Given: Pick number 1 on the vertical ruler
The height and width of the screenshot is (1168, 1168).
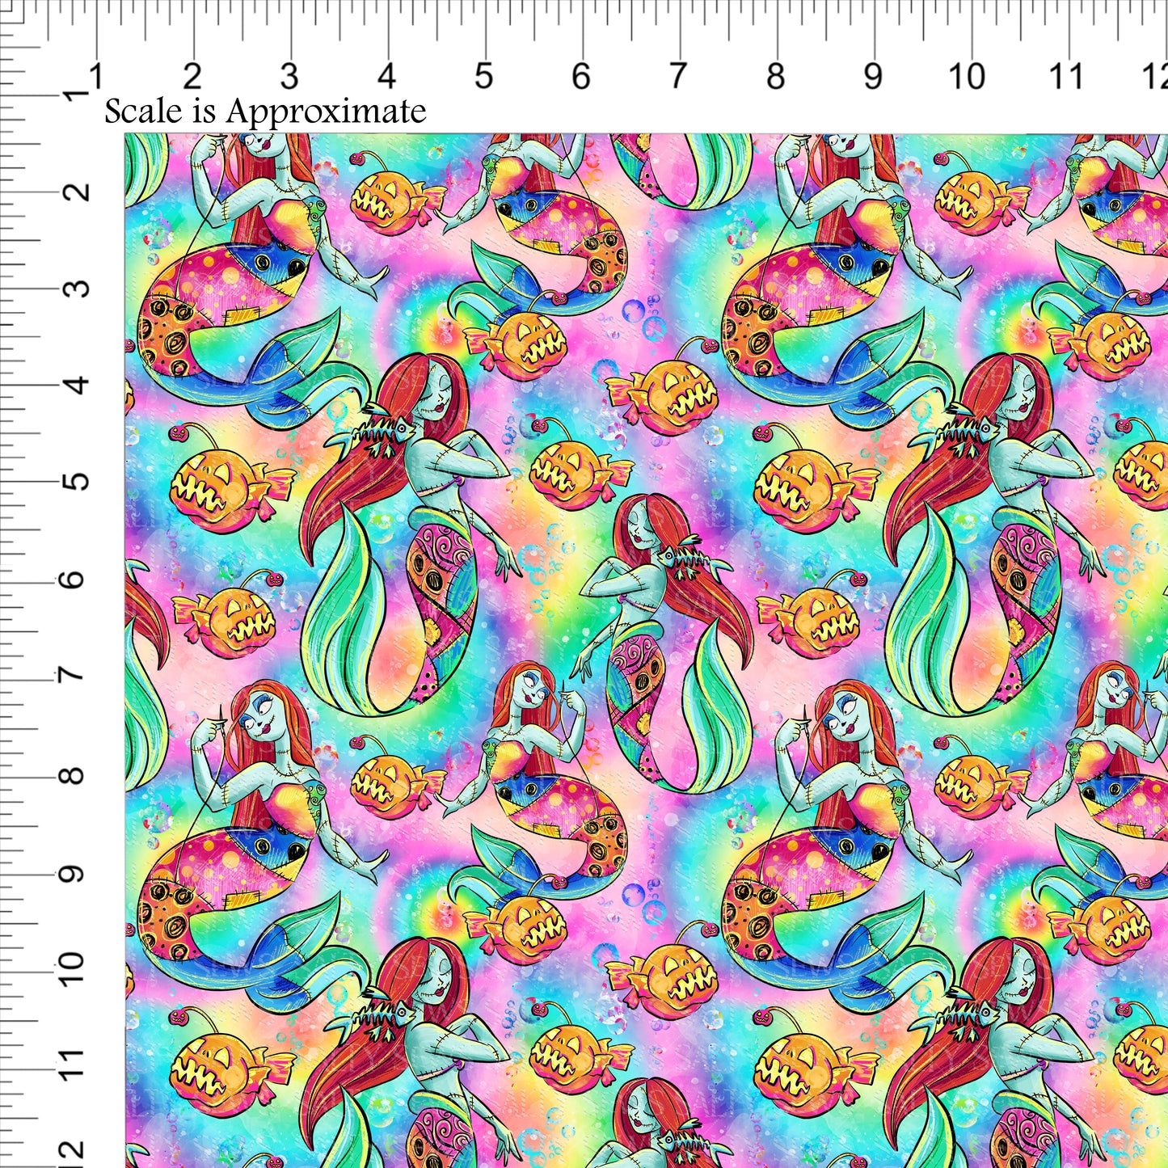Looking at the screenshot, I should point(77,96).
